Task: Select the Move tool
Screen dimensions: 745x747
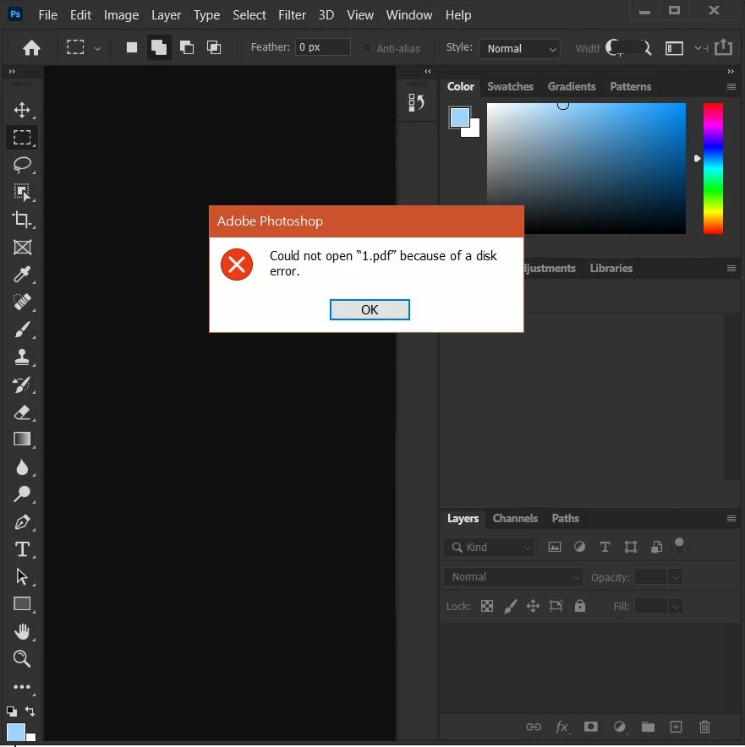Action: [22, 110]
